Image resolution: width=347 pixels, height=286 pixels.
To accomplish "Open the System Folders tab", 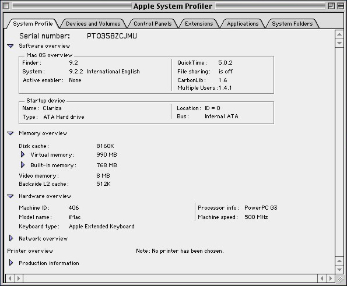I will [x=292, y=24].
